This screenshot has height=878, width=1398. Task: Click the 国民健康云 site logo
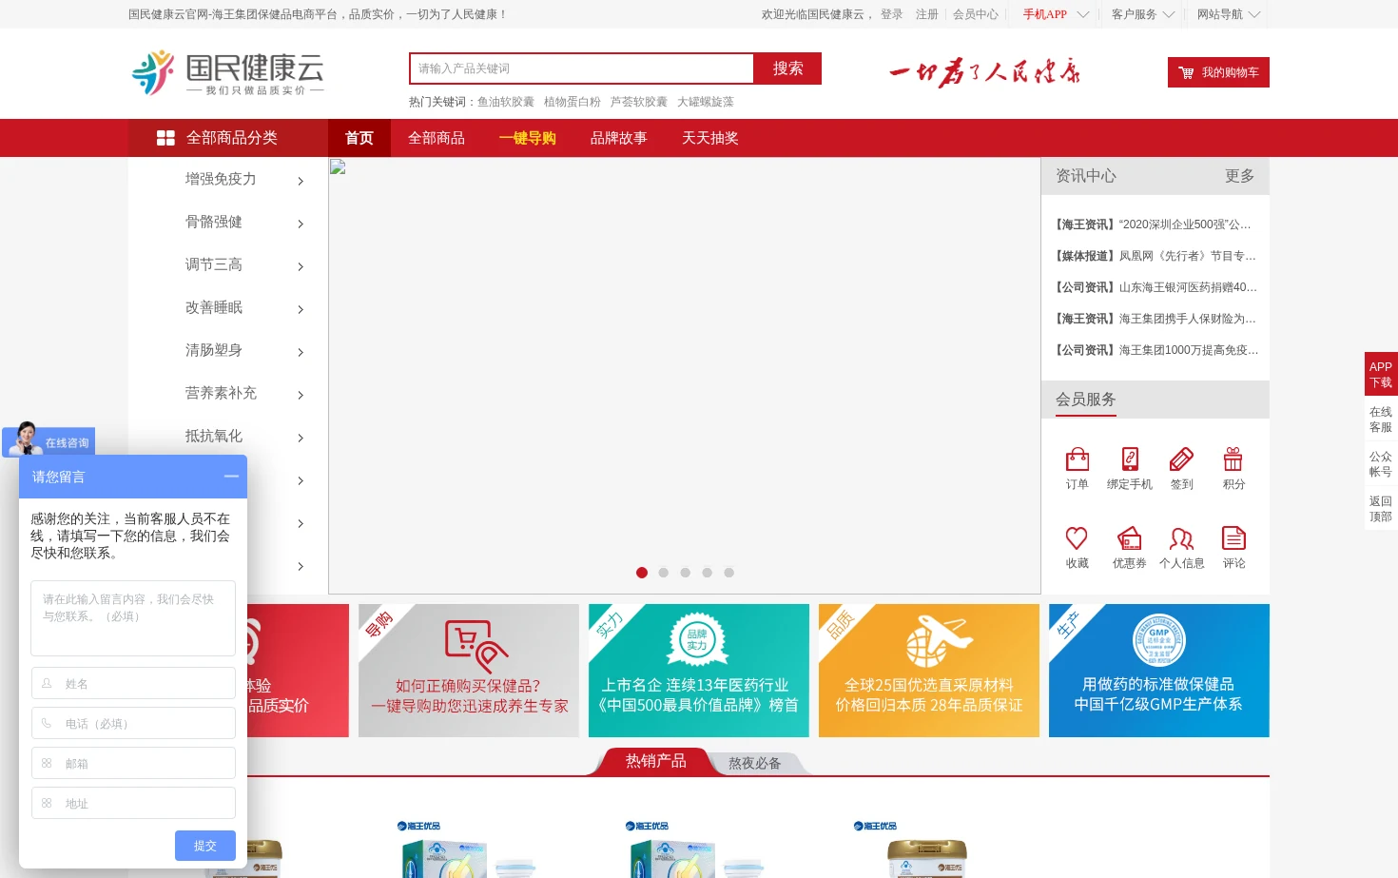[228, 72]
